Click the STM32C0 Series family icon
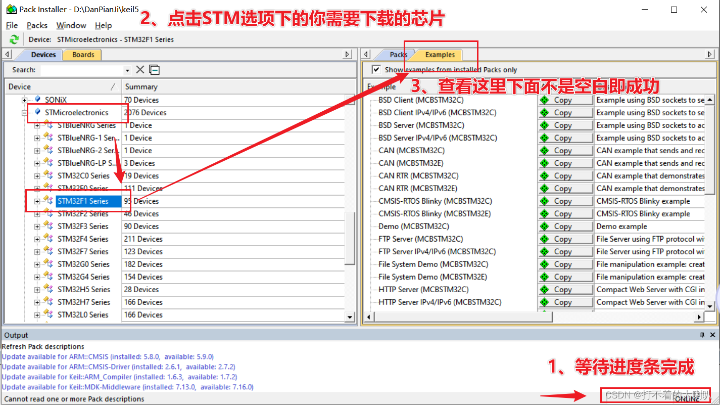 pos(49,175)
